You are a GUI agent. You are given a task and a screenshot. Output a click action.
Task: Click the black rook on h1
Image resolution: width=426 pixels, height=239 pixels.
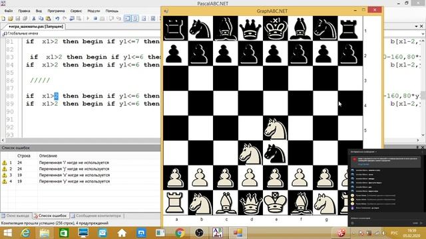pos(350,28)
